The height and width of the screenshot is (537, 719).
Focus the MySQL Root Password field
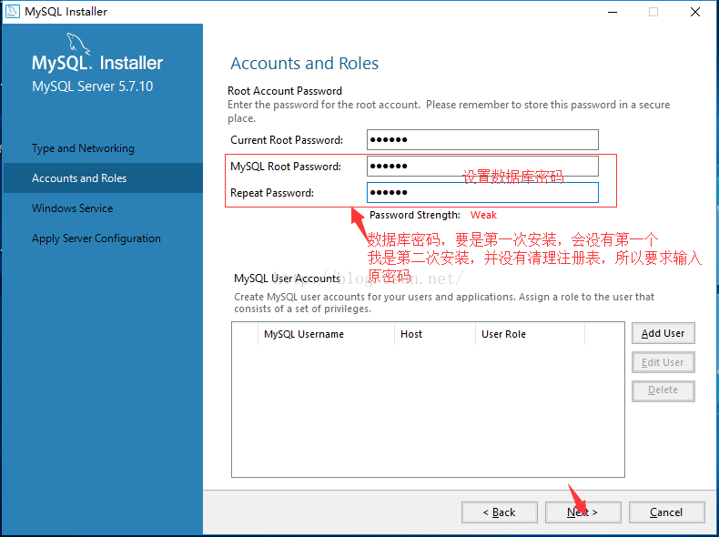[x=482, y=166]
